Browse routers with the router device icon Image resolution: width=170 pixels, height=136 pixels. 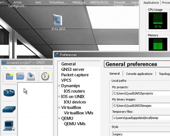click(9, 93)
